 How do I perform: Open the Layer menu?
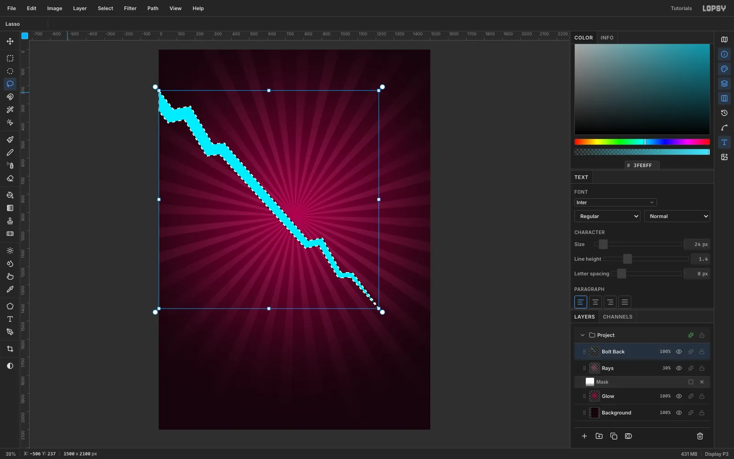[80, 8]
